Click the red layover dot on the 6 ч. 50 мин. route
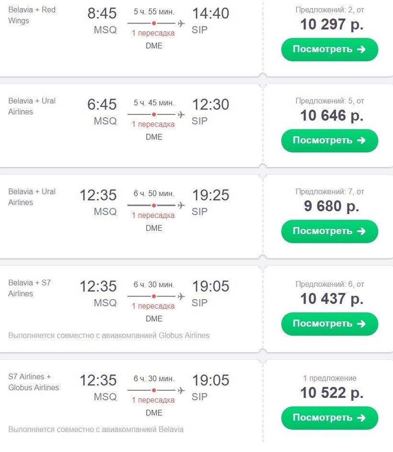The width and height of the screenshot is (393, 452). (154, 205)
